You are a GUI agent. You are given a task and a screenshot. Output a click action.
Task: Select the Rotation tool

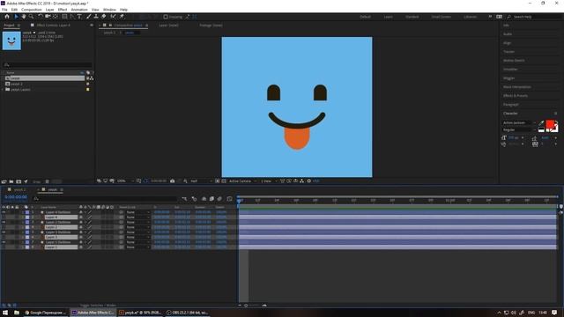pyautogui.click(x=40, y=17)
